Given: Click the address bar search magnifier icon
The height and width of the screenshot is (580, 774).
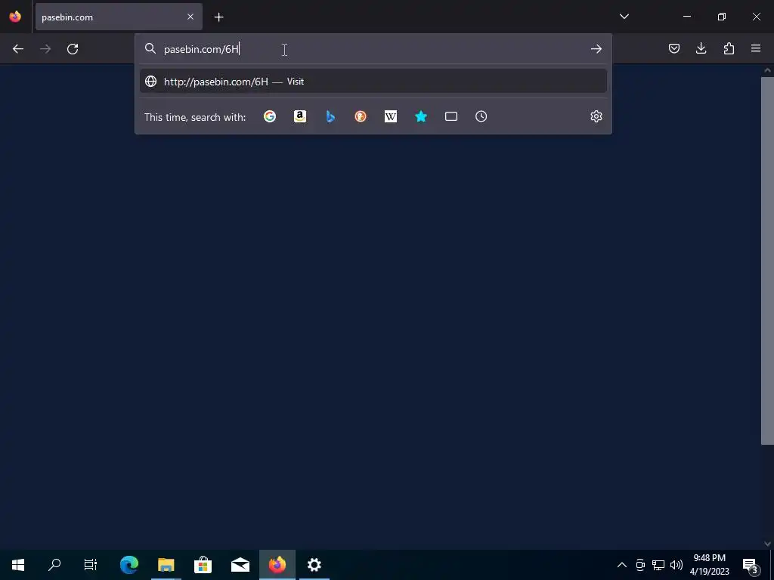Looking at the screenshot, I should (150, 48).
